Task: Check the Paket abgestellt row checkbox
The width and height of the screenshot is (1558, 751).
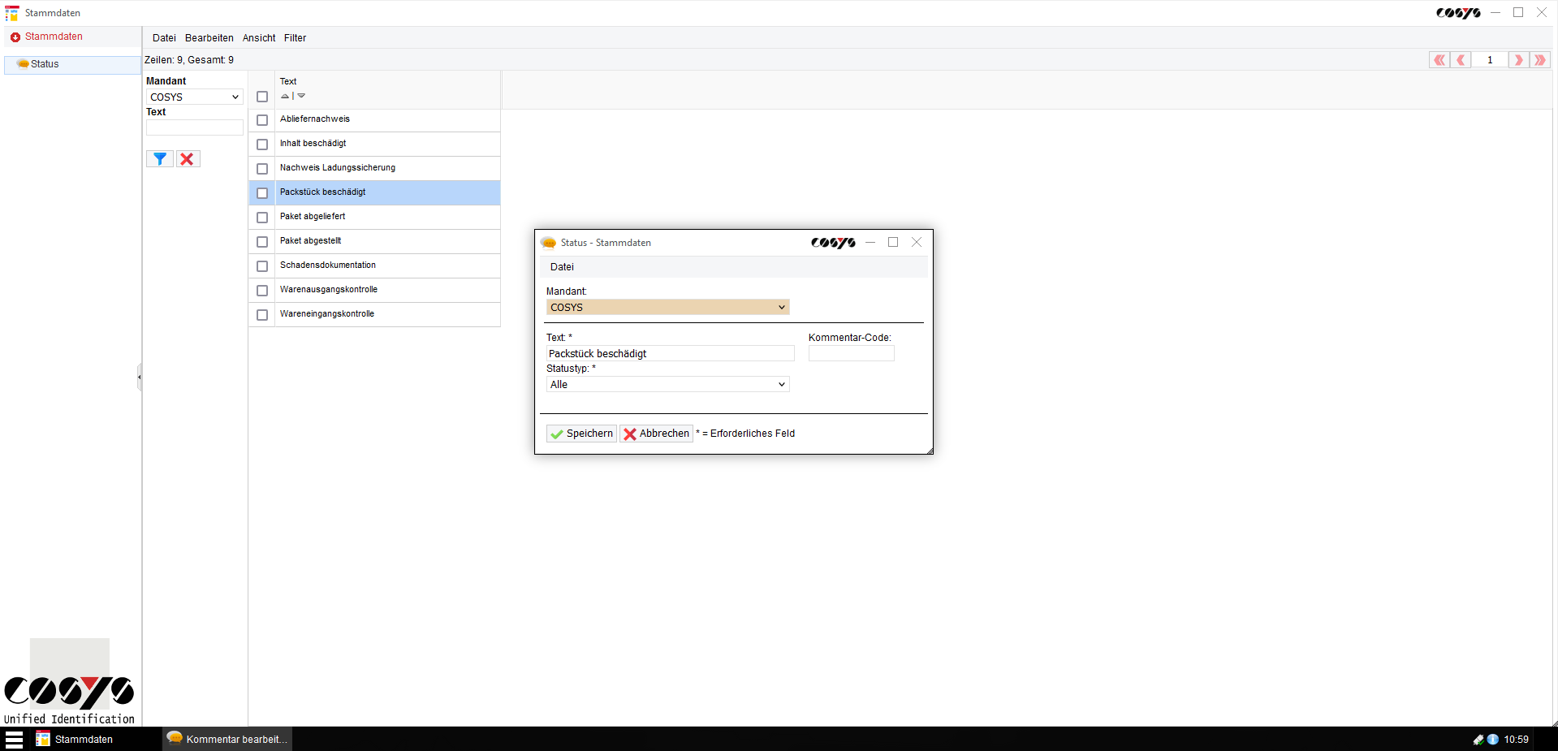Action: click(262, 242)
